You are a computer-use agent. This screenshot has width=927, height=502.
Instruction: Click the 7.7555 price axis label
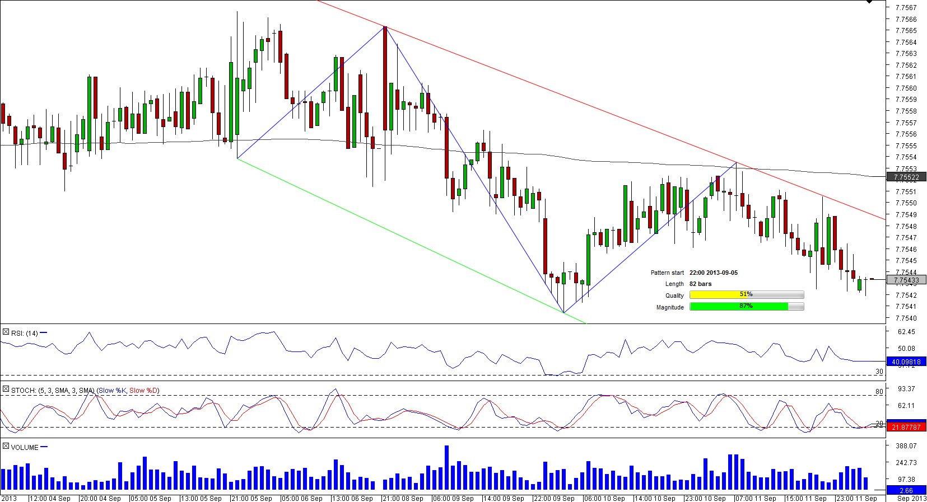click(x=906, y=146)
